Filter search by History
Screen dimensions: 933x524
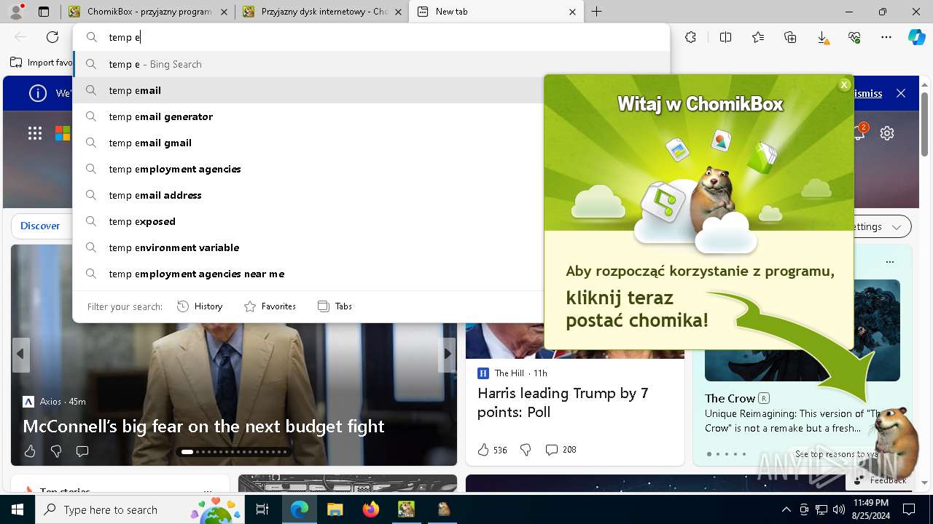(x=200, y=306)
